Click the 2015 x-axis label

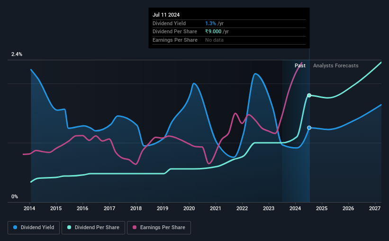click(x=56, y=208)
